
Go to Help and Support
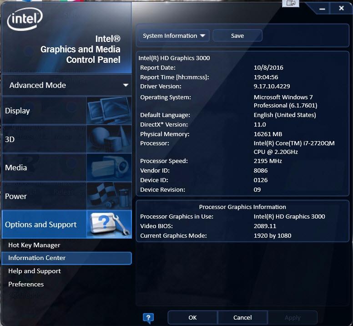[x=35, y=271]
